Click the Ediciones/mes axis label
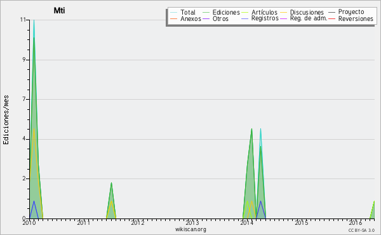 click(6, 120)
